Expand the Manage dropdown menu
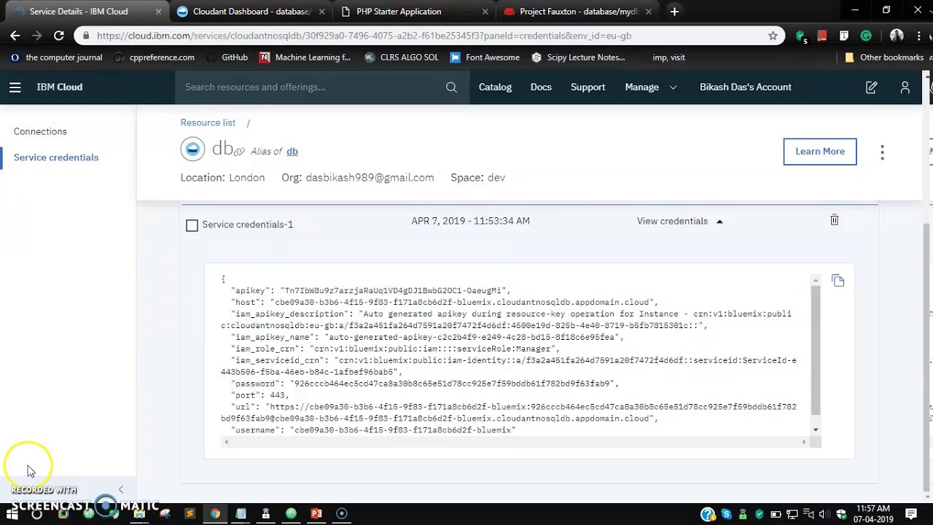933x525 pixels. 650,87
